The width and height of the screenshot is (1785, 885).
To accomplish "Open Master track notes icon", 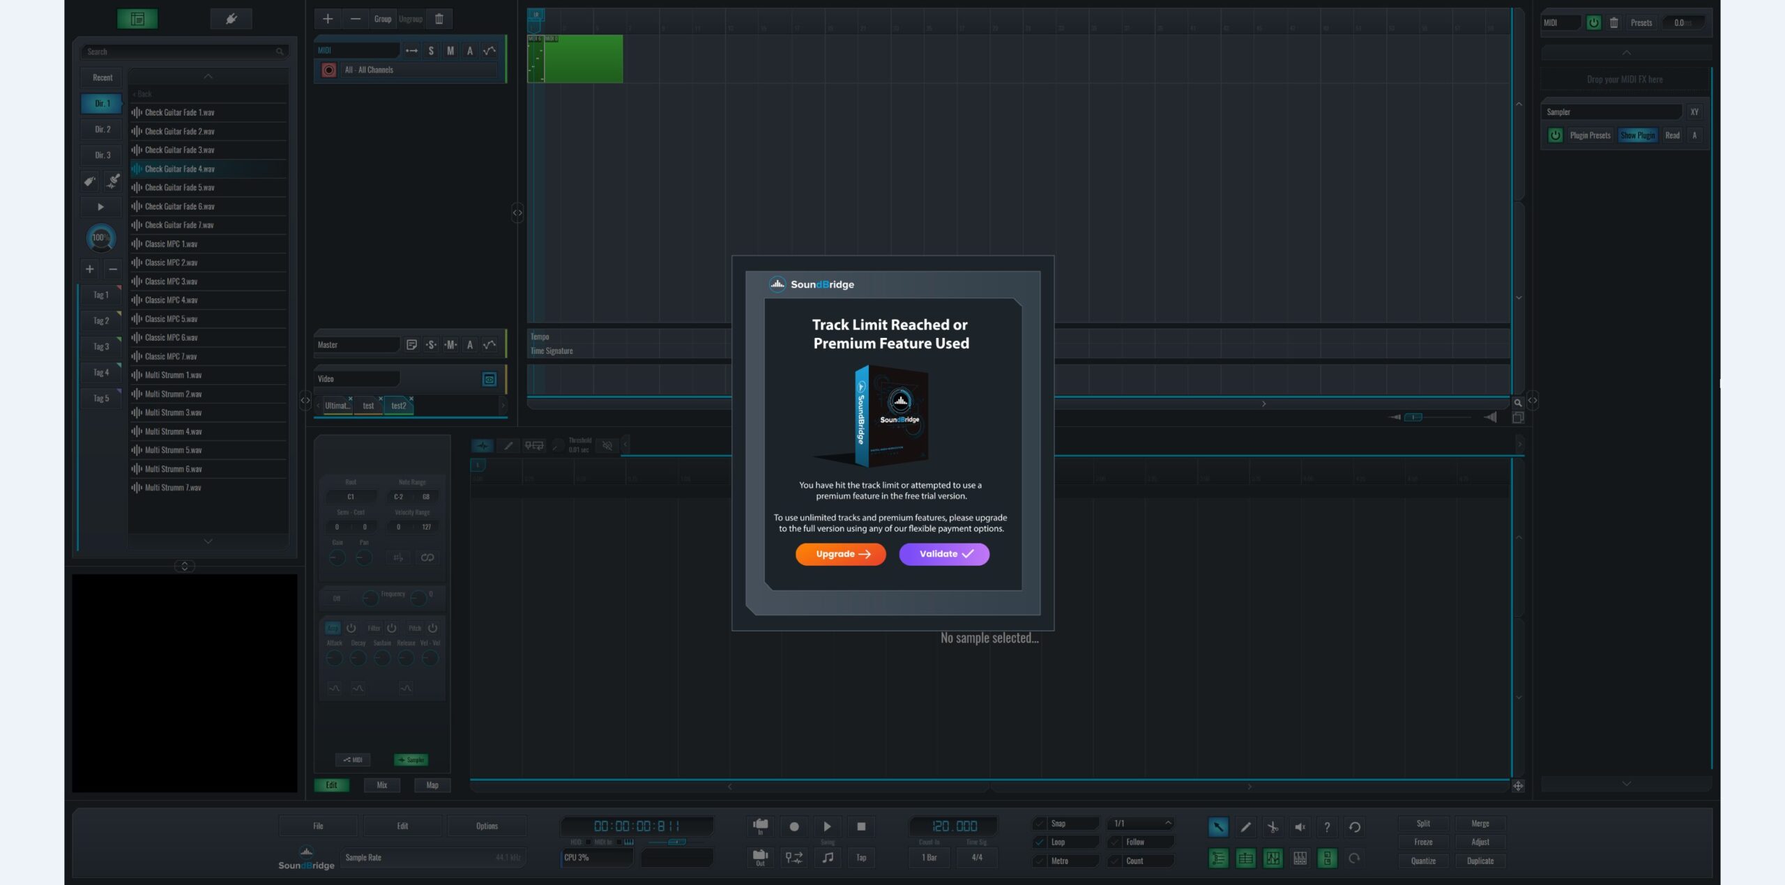I will [411, 345].
